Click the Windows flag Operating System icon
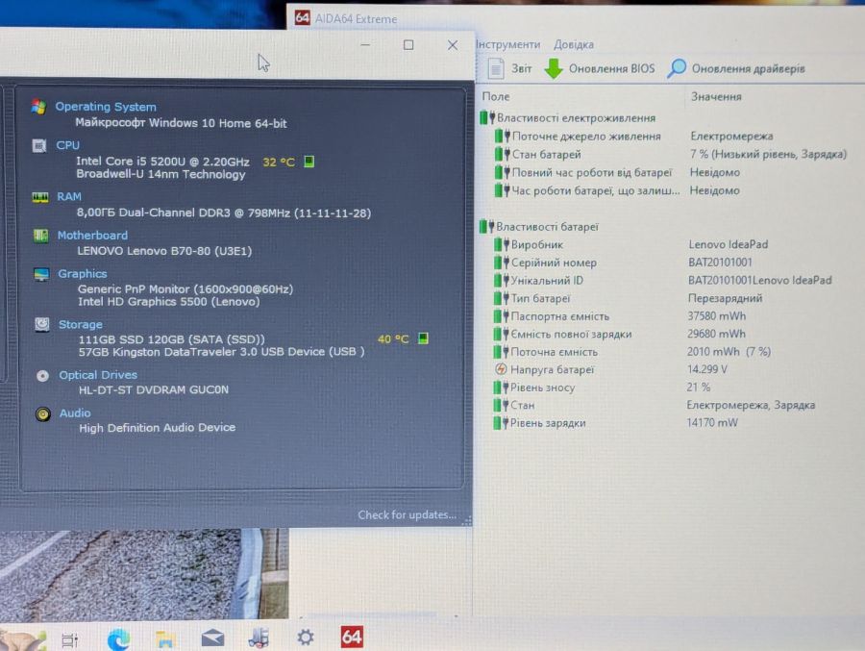The image size is (865, 651). [x=38, y=107]
